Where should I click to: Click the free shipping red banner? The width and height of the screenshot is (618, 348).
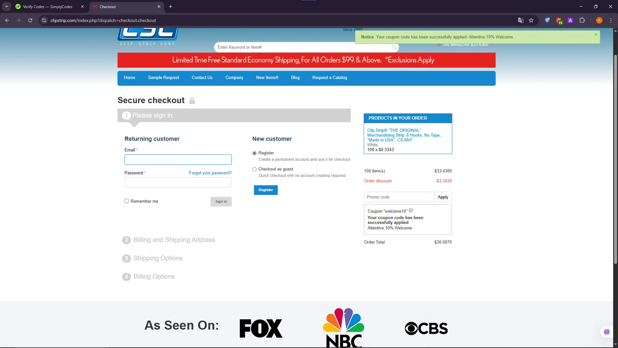307,60
